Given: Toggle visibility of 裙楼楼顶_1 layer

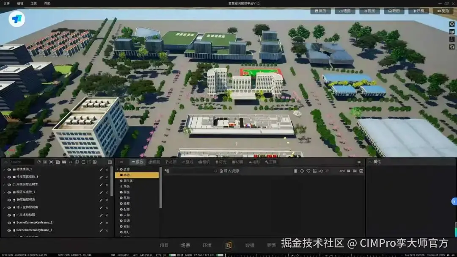Looking at the screenshot, I should pyautogui.click(x=9, y=169).
